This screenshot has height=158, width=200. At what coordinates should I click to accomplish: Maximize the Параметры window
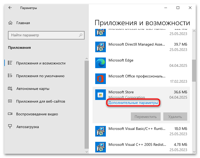pos(178,8)
